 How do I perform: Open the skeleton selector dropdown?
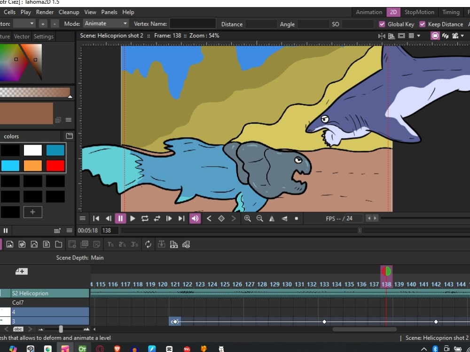[x=24, y=23]
